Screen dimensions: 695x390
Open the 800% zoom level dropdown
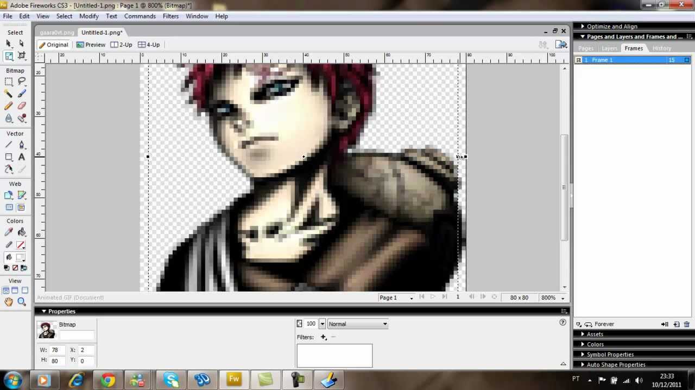[x=553, y=297]
